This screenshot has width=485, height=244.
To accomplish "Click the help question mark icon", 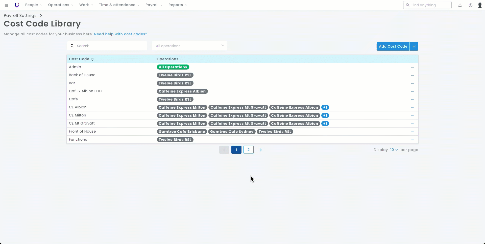I will pos(471,5).
